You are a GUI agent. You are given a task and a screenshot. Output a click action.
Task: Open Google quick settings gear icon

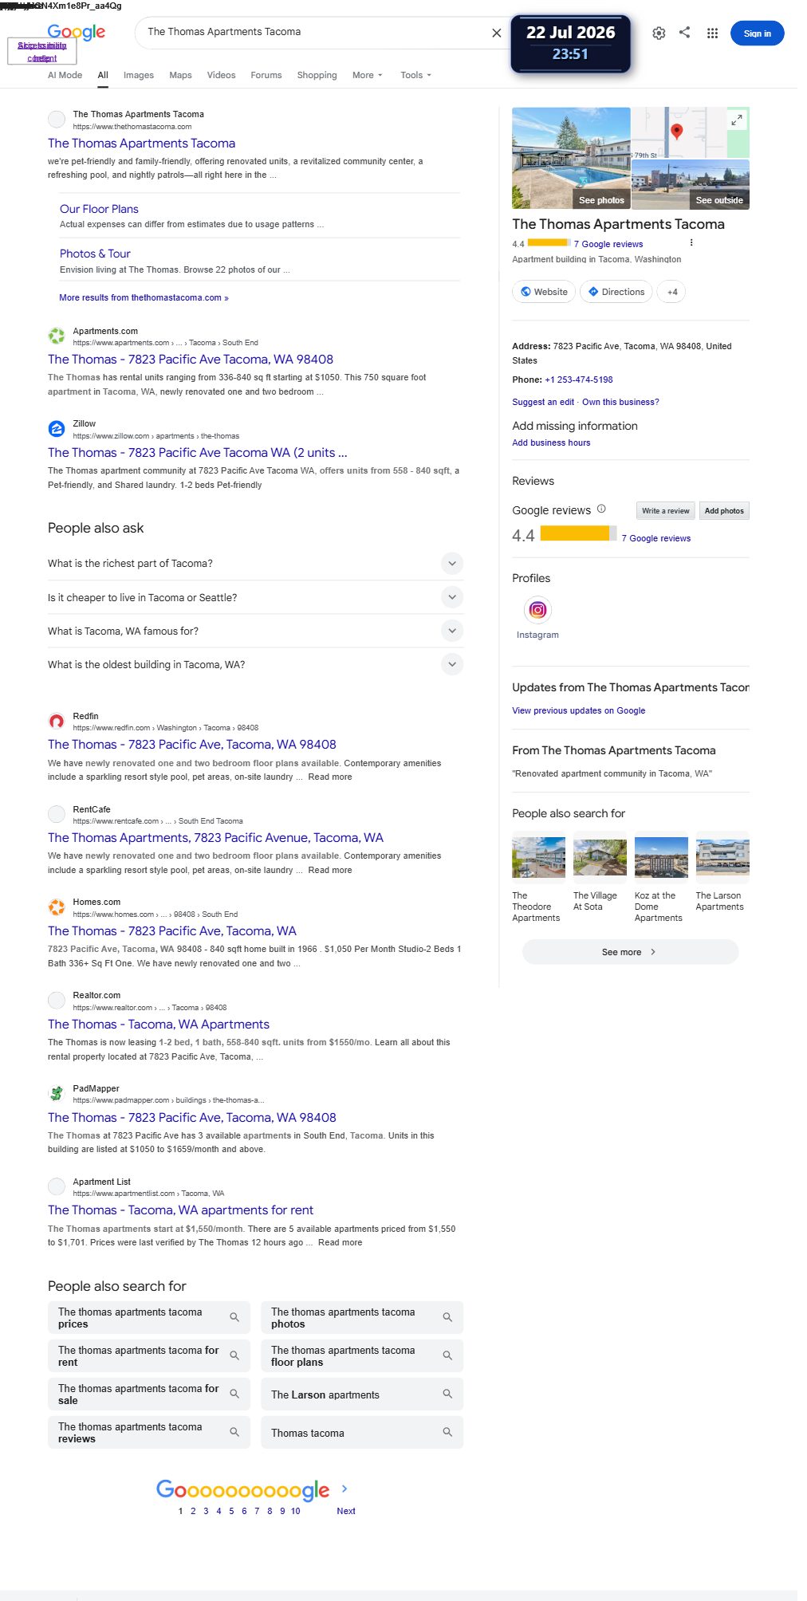coord(659,33)
